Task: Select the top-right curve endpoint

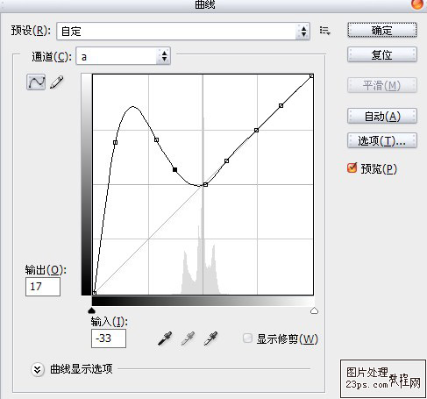Action: tap(311, 76)
